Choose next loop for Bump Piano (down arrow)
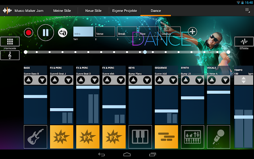The image size is (254, 159). click(147, 80)
